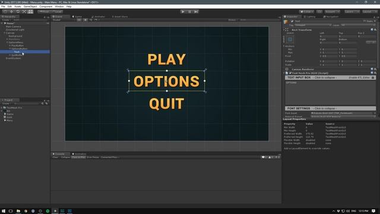Toggle scene lighting sun icon
The width and height of the screenshot is (380, 214).
coord(85,20)
